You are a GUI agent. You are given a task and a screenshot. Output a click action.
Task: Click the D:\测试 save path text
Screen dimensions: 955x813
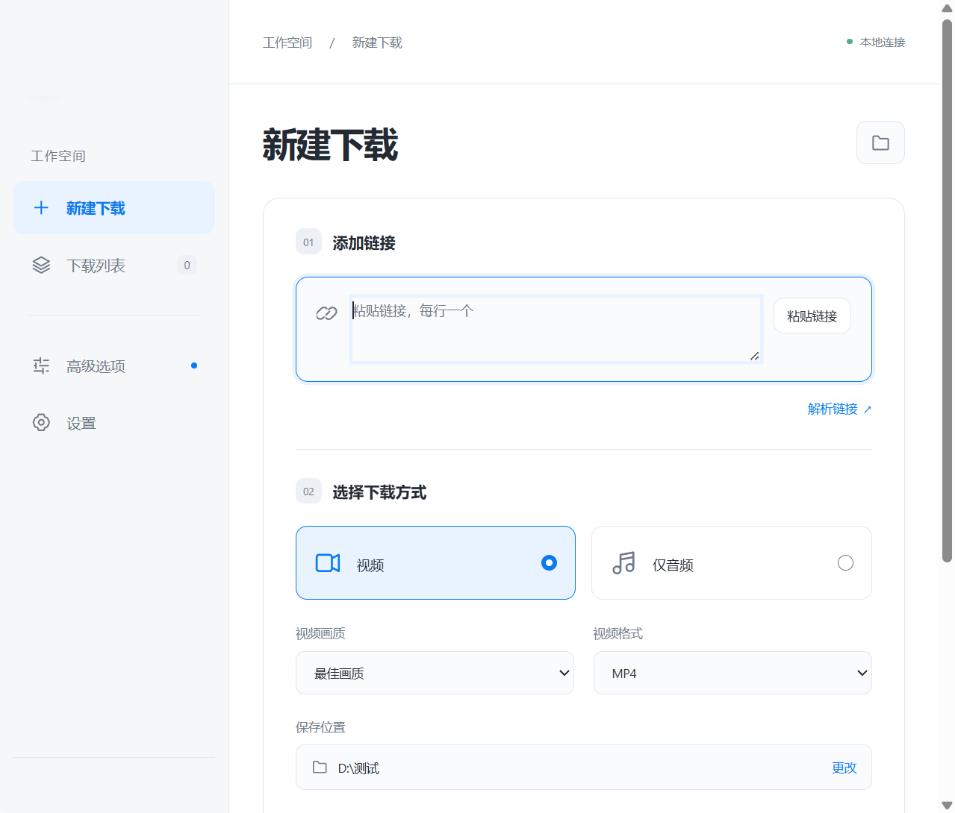coord(358,768)
